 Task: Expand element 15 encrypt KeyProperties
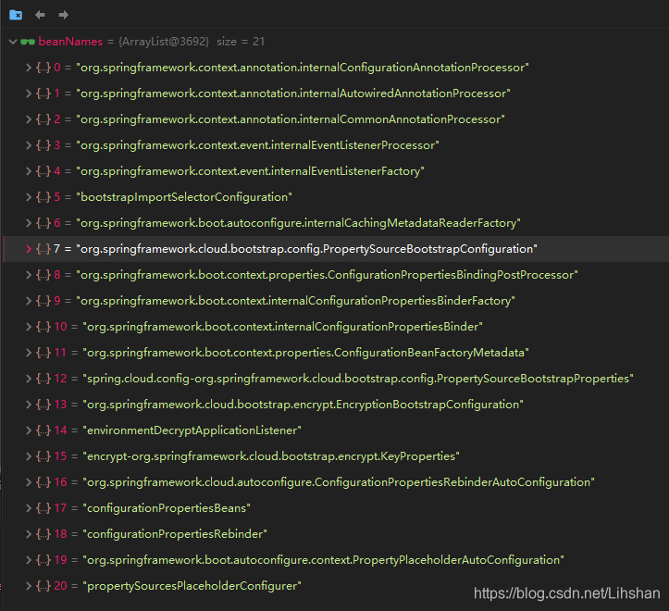click(x=29, y=456)
